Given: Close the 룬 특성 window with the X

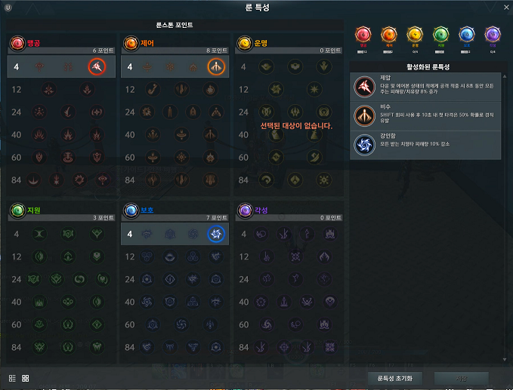Looking at the screenshot, I should [x=506, y=8].
